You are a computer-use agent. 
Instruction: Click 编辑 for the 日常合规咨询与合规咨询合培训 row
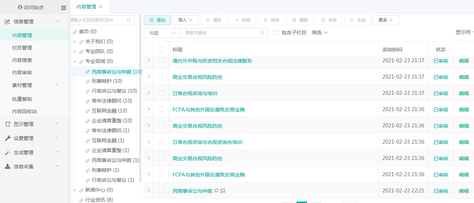(464, 142)
